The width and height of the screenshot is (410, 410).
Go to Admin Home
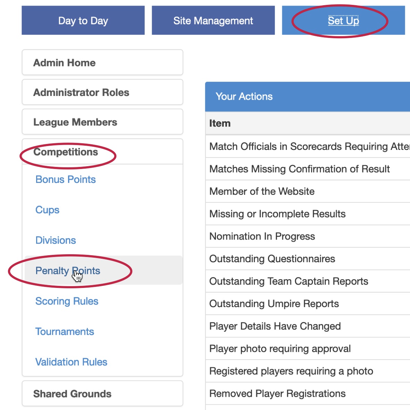point(102,63)
